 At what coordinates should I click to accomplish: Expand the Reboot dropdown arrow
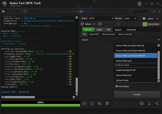(x=94, y=24)
